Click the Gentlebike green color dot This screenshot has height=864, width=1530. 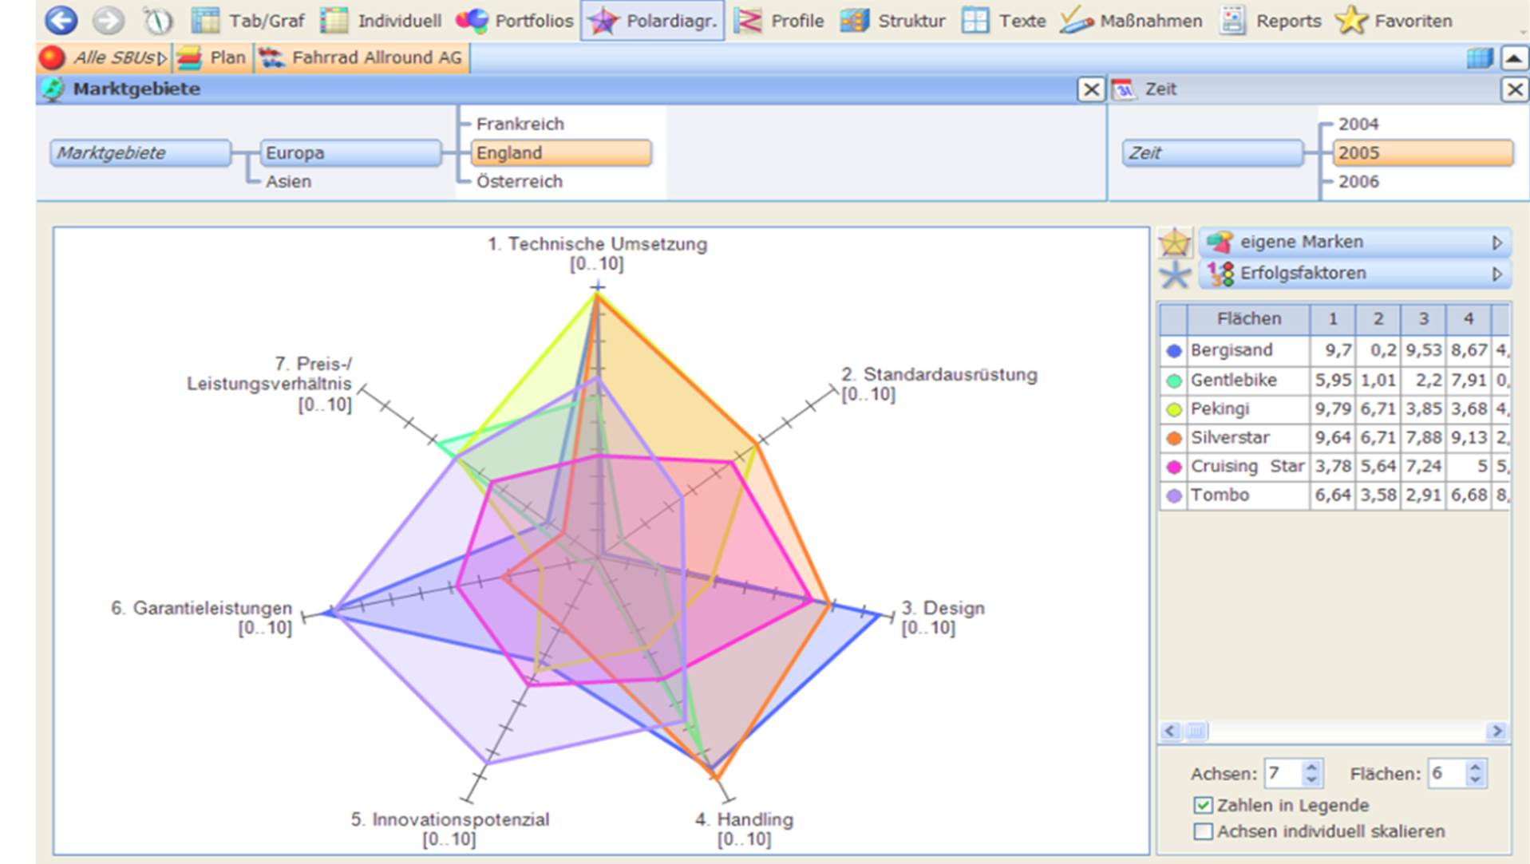tap(1174, 381)
